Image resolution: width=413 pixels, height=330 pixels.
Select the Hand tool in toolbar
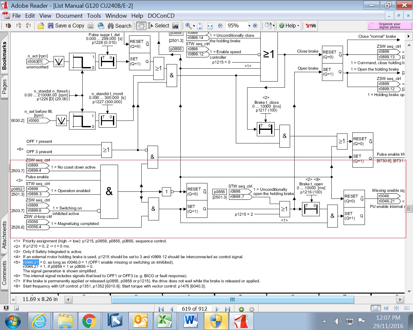[x=141, y=26]
